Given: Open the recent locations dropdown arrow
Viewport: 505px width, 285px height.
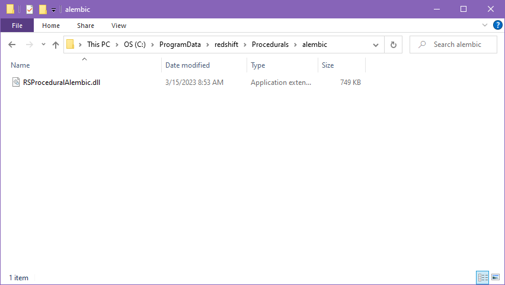Looking at the screenshot, I should click(43, 45).
